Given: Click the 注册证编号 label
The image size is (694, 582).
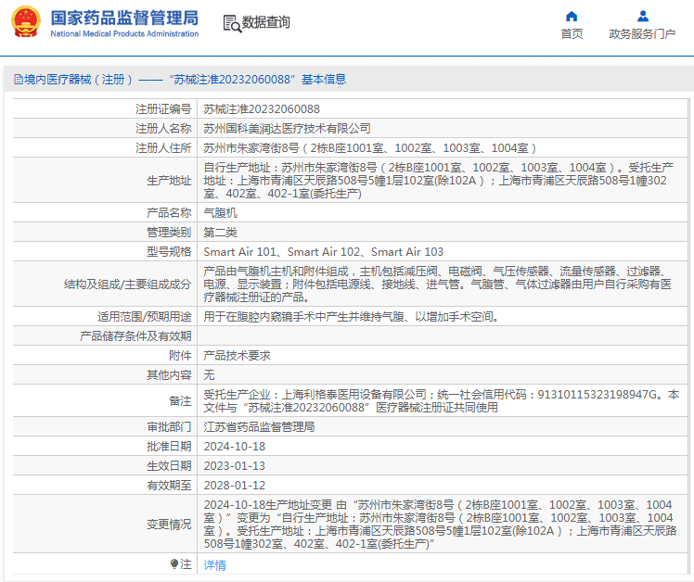Looking at the screenshot, I should click(163, 108).
